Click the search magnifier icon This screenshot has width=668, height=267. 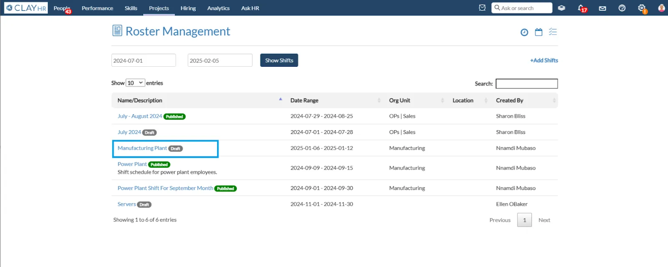pyautogui.click(x=497, y=8)
